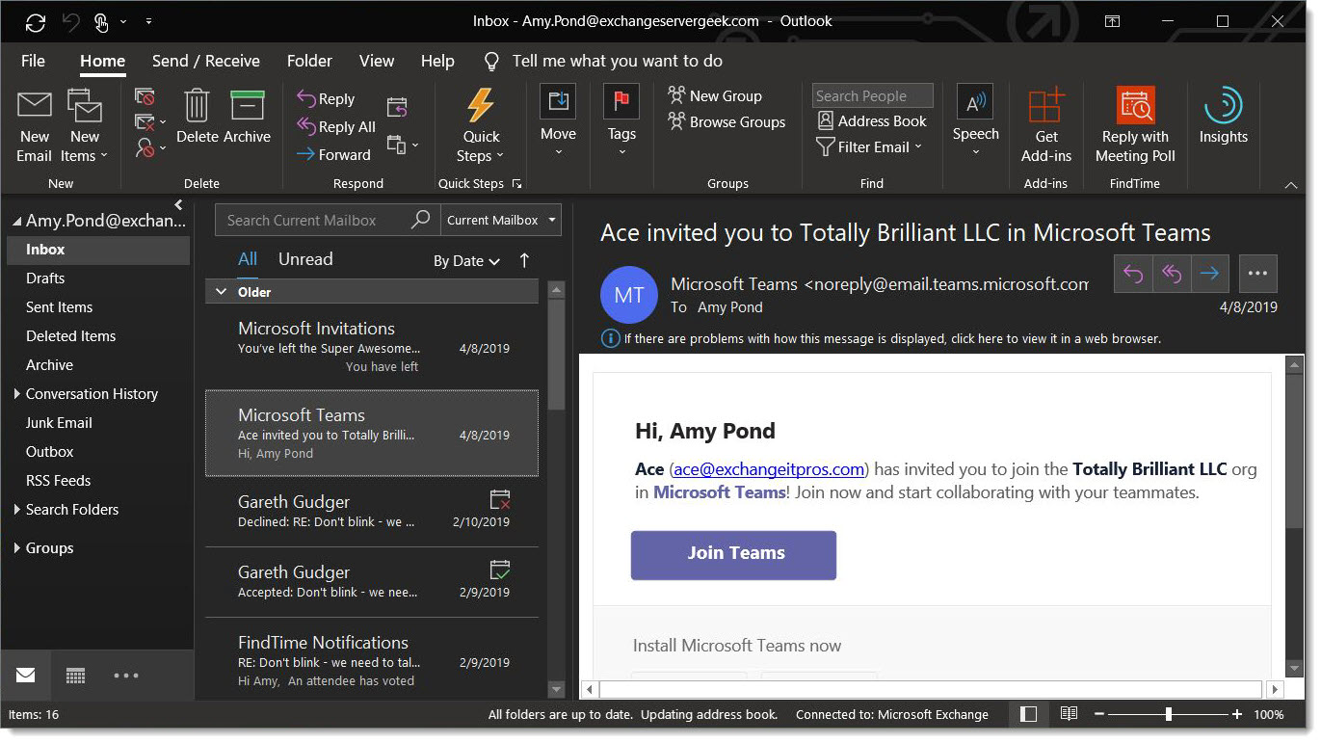This screenshot has height=743, width=1321.
Task: Open the More respond actions dropdown
Action: (403, 146)
